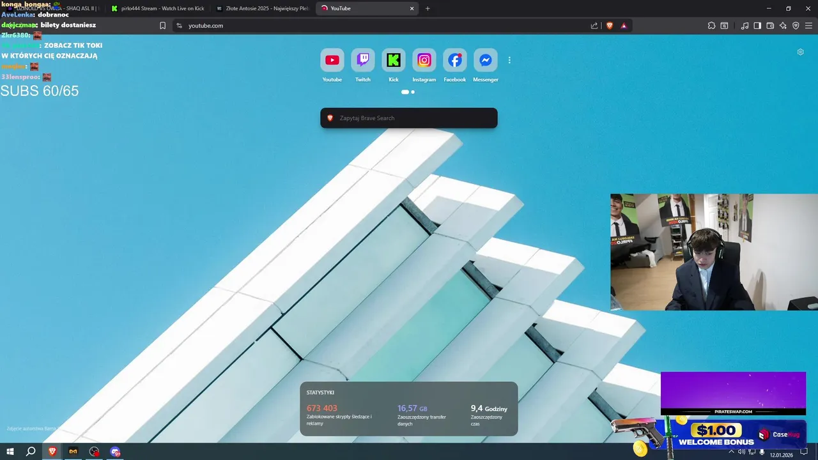Click the PIRATESWAP.COM banner
The height and width of the screenshot is (460, 818).
pos(733,394)
